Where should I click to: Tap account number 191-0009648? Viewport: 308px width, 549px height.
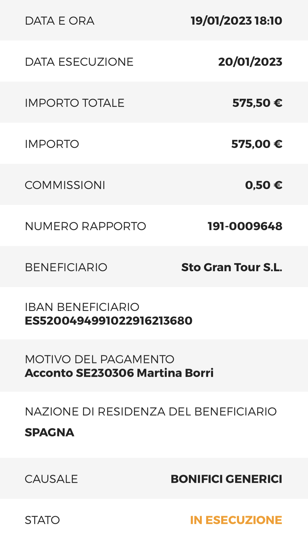(x=245, y=226)
